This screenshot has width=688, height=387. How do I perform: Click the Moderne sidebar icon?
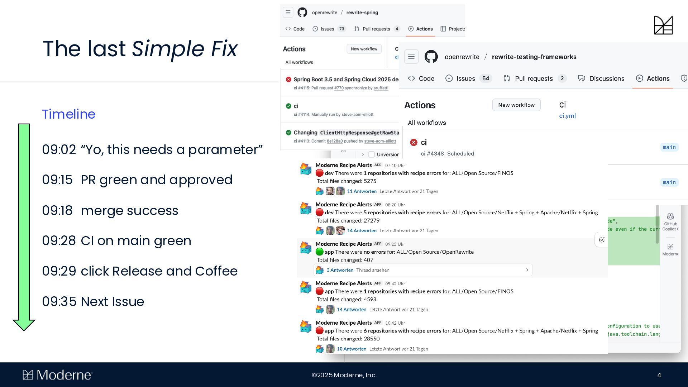point(670,247)
